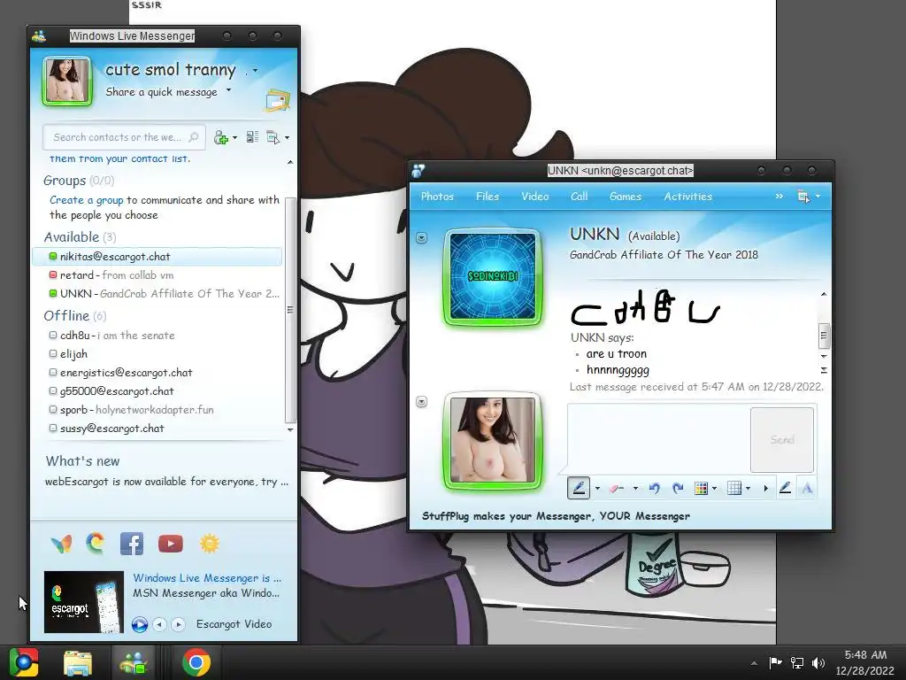
Task: Open the eraser options dropdown
Action: (635, 489)
